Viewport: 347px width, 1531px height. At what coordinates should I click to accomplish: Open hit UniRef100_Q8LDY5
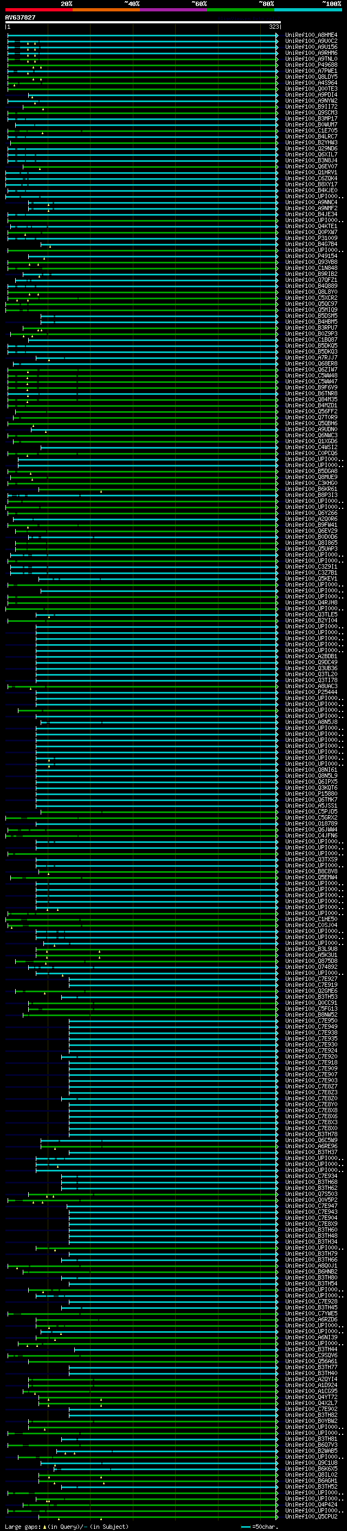[x=311, y=77]
